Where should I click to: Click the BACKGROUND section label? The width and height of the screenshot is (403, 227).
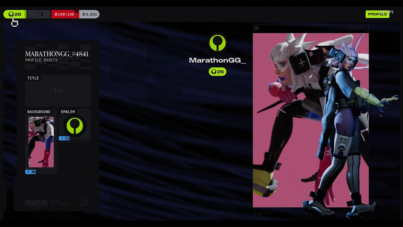pos(39,112)
